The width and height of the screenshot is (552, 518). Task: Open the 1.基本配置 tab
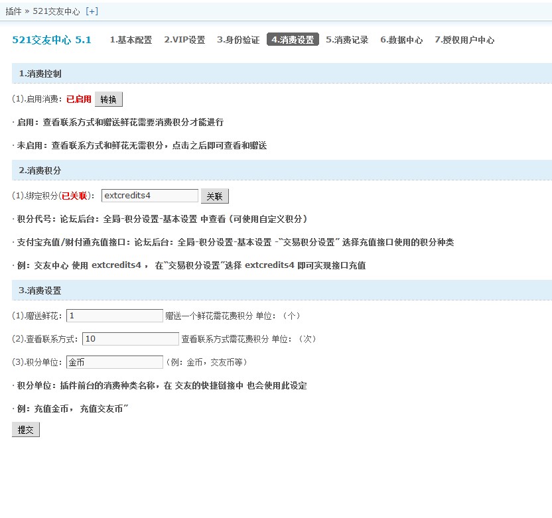[x=131, y=40]
